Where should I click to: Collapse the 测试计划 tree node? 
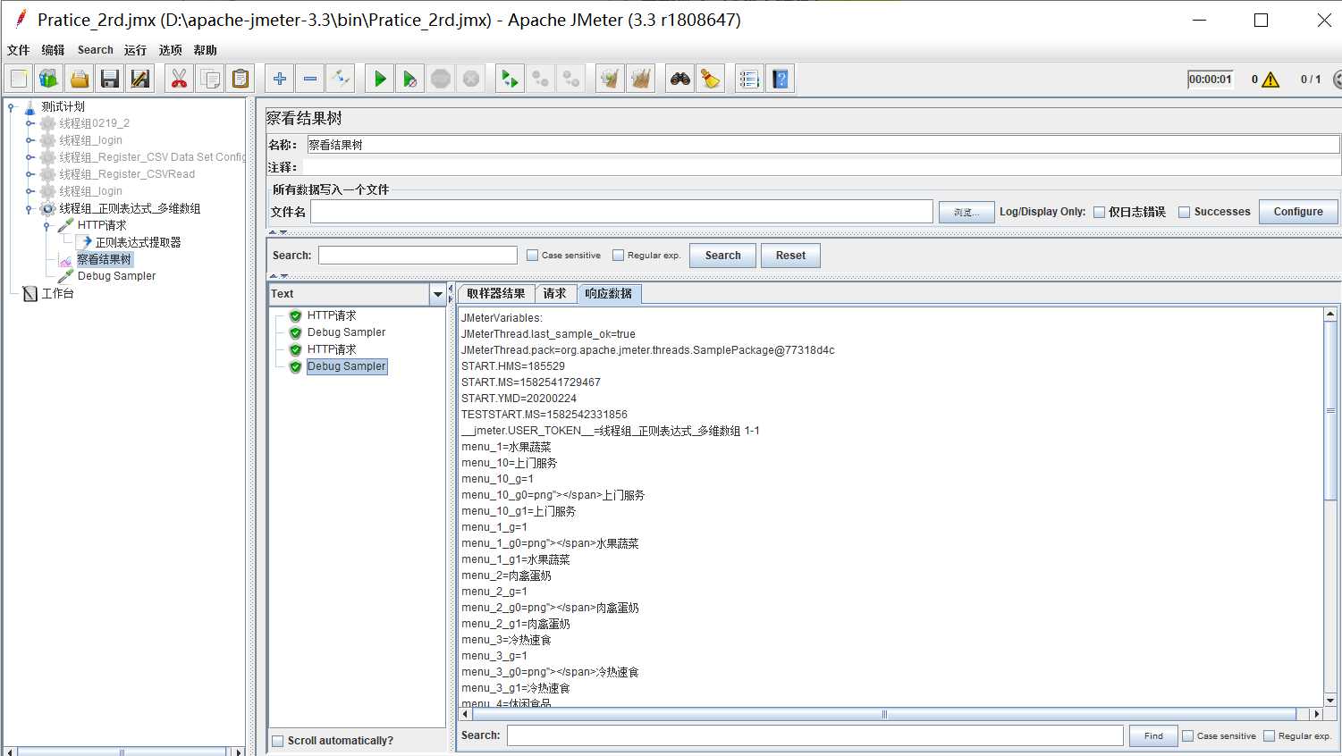tap(11, 106)
